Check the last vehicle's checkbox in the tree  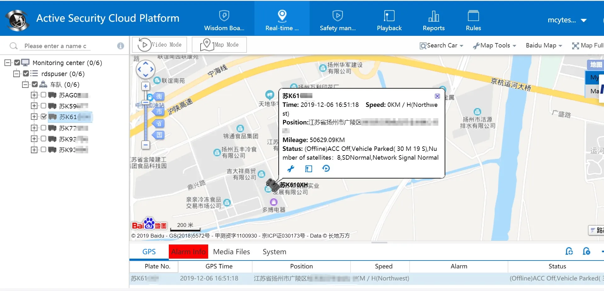[43, 150]
